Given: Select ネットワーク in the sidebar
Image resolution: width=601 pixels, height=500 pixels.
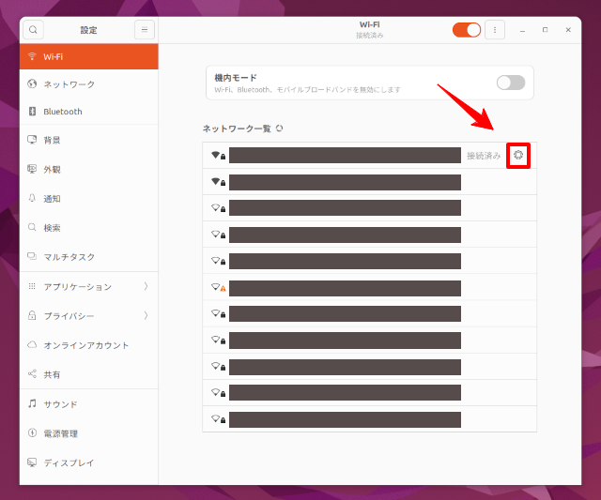Looking at the screenshot, I should pyautogui.click(x=69, y=84).
